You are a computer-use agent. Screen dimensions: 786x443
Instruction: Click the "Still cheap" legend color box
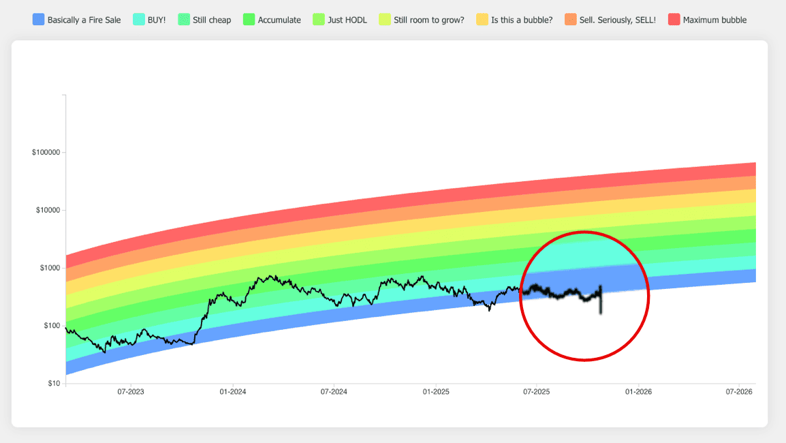click(184, 20)
